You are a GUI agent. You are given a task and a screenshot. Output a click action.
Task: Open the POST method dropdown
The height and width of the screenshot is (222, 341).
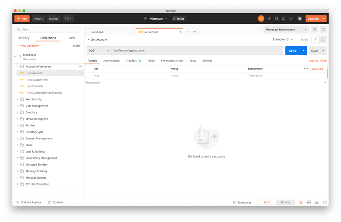click(x=99, y=51)
